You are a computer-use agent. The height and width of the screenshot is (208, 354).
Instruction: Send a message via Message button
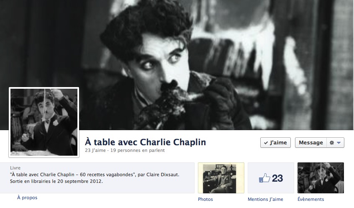coord(310,143)
